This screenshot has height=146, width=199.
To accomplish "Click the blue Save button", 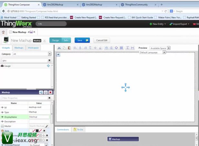I will click(82, 40).
